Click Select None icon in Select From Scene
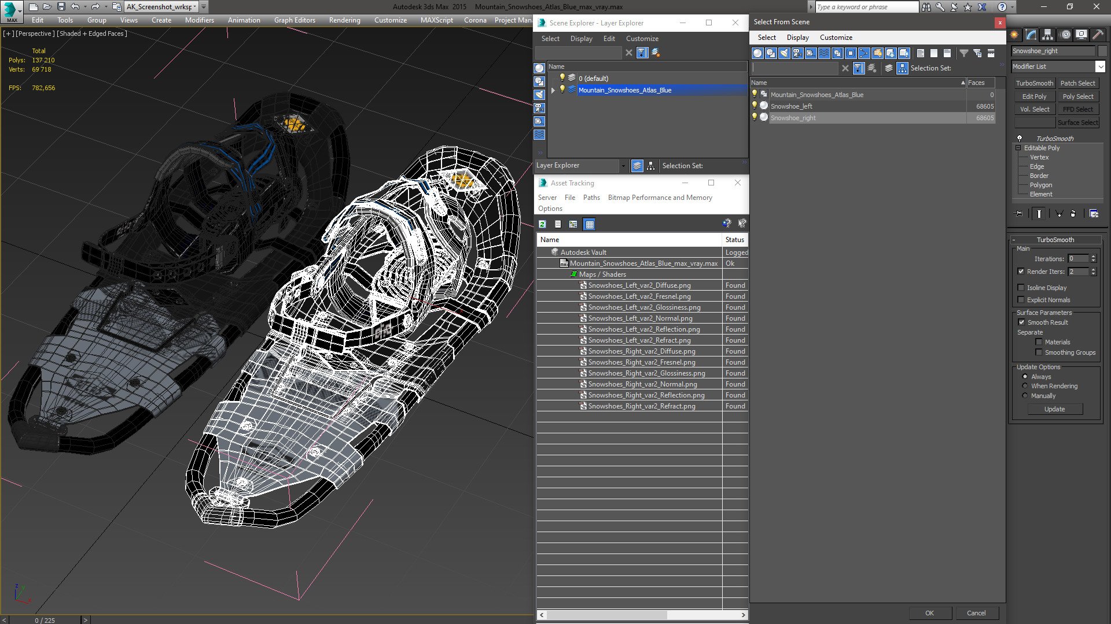This screenshot has width=1111, height=624. (x=934, y=53)
